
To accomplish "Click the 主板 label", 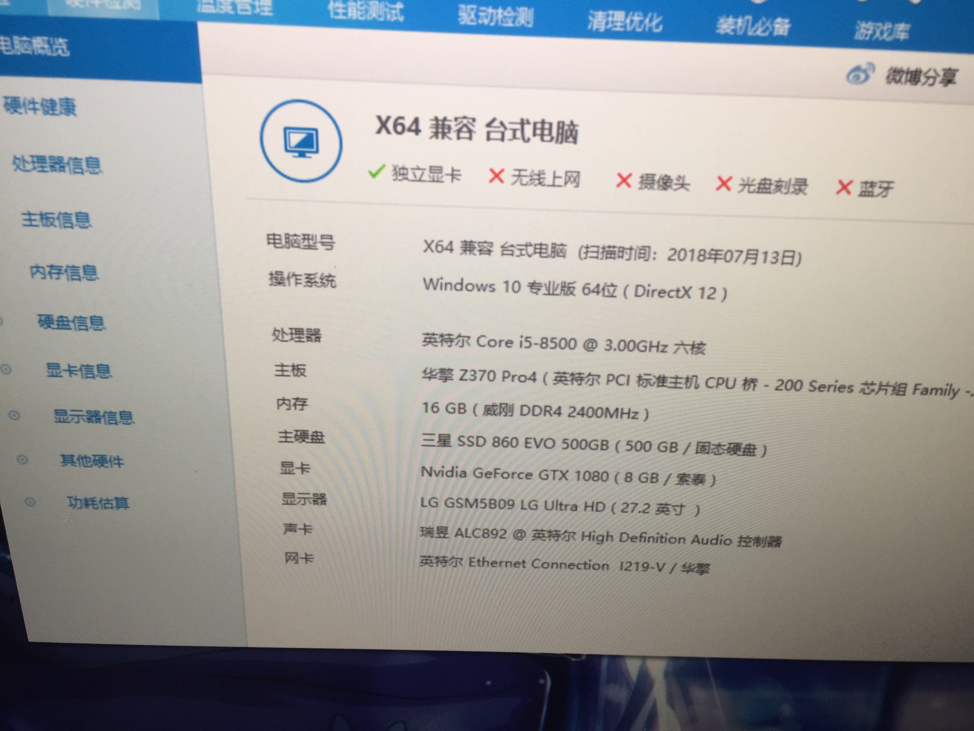I will point(291,370).
